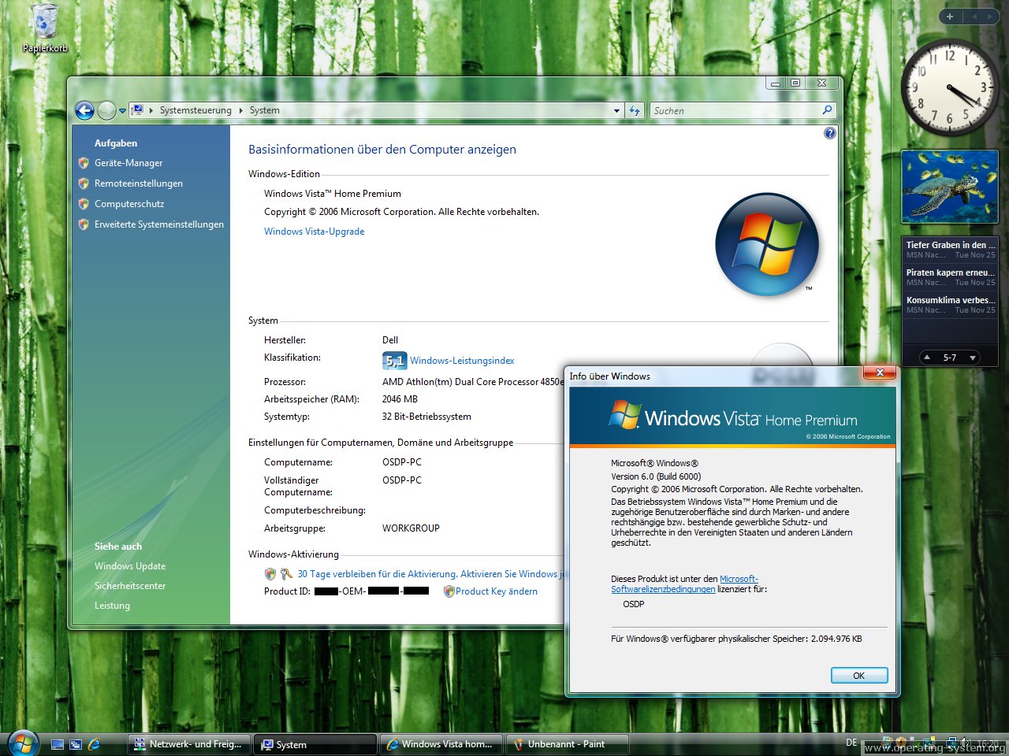Viewport: 1009px width, 756px height.
Task: Click the Windows Vista-Upgrade link
Action: 314,231
